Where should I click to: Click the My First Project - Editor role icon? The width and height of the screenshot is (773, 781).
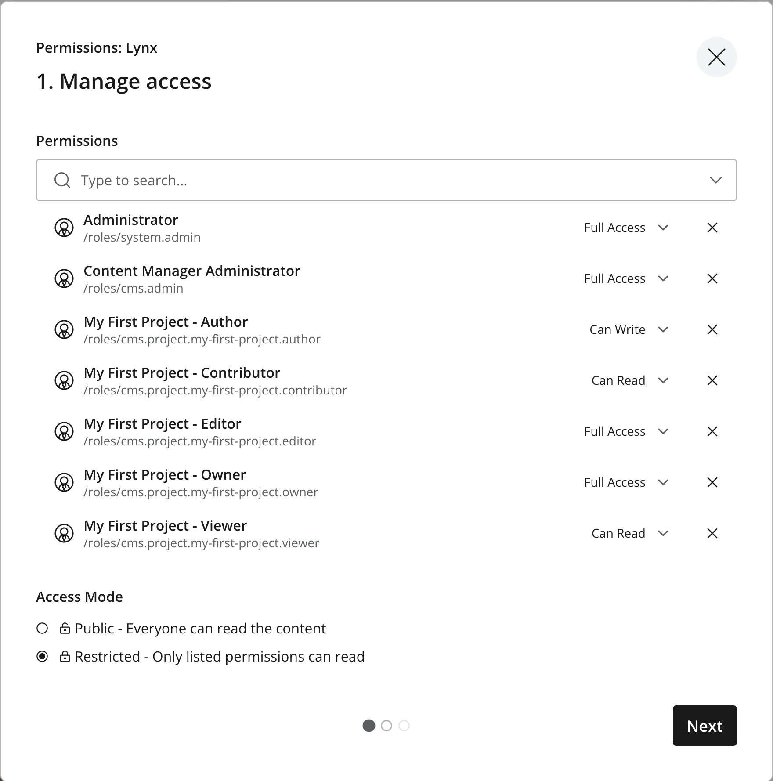[x=64, y=431]
